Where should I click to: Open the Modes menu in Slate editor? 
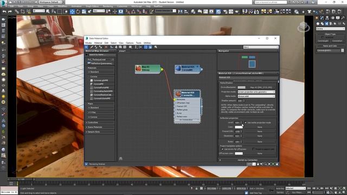coord(88,43)
